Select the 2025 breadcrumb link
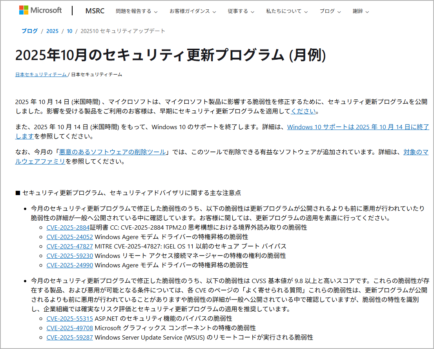The height and width of the screenshot is (349, 434). (52, 31)
